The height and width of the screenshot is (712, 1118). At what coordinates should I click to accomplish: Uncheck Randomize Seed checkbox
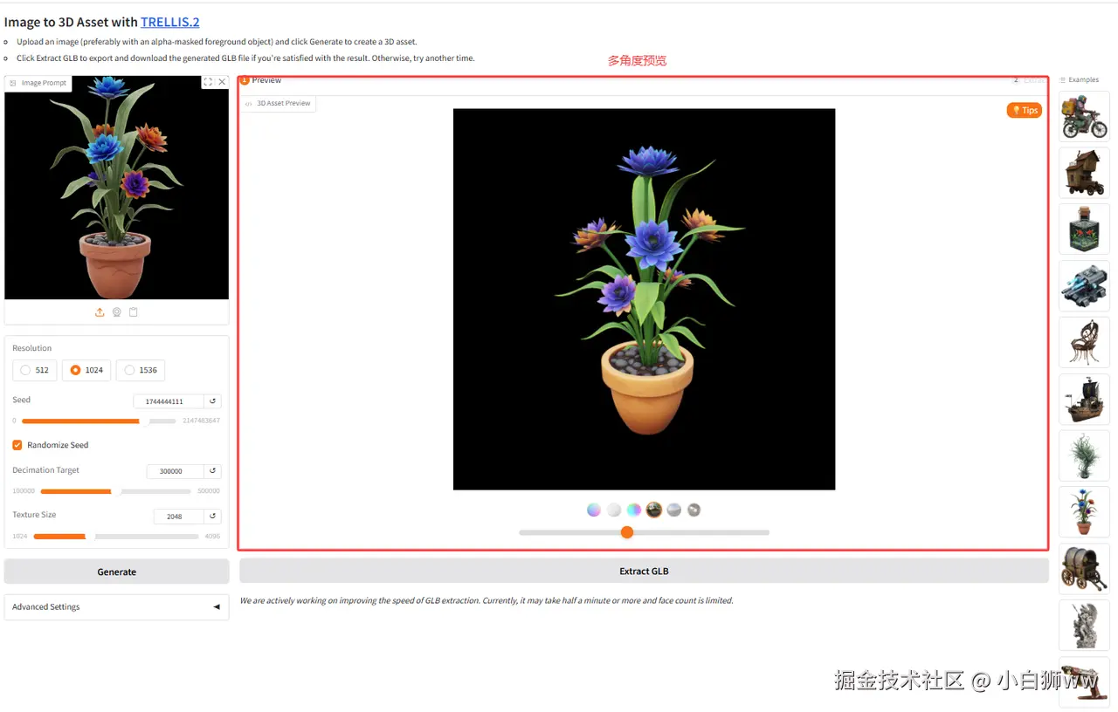coord(17,445)
